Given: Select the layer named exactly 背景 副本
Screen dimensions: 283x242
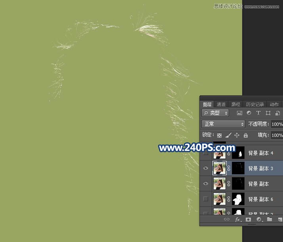Looking at the screenshot, I should [258, 184].
